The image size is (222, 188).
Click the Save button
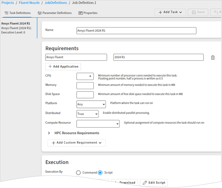tap(198, 12)
